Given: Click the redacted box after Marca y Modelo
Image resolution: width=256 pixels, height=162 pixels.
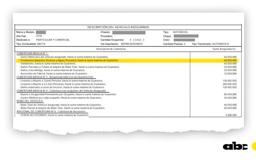Looking at the screenshot, I should (41, 32).
